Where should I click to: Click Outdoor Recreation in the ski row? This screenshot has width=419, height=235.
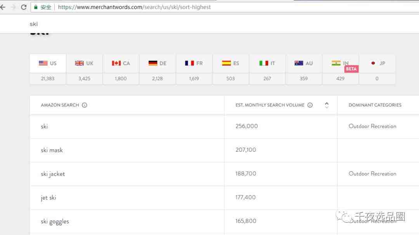click(x=372, y=126)
